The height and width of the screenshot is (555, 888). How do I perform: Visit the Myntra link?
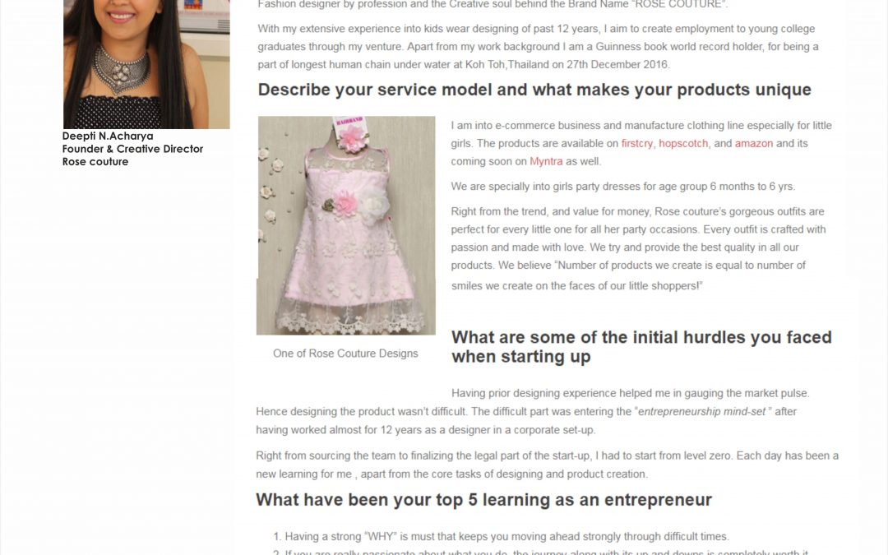click(546, 161)
